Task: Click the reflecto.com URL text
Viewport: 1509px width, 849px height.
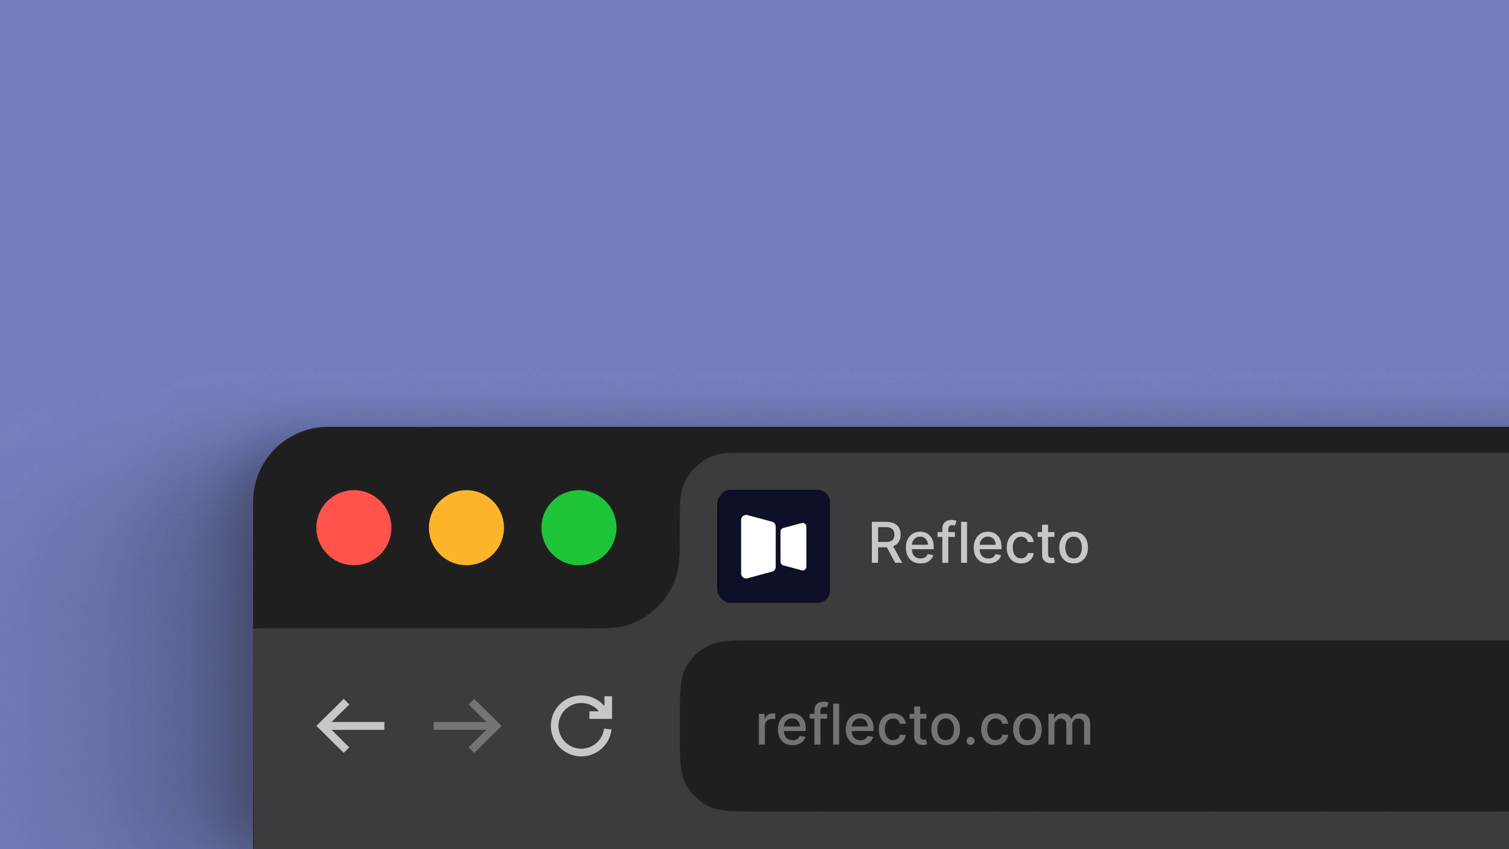Action: tap(924, 726)
